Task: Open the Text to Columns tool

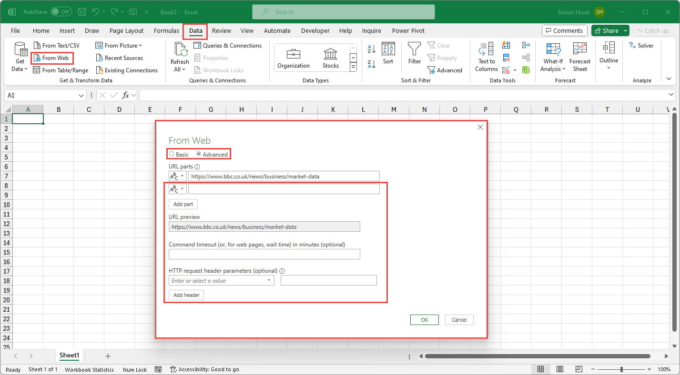Action: coord(486,56)
